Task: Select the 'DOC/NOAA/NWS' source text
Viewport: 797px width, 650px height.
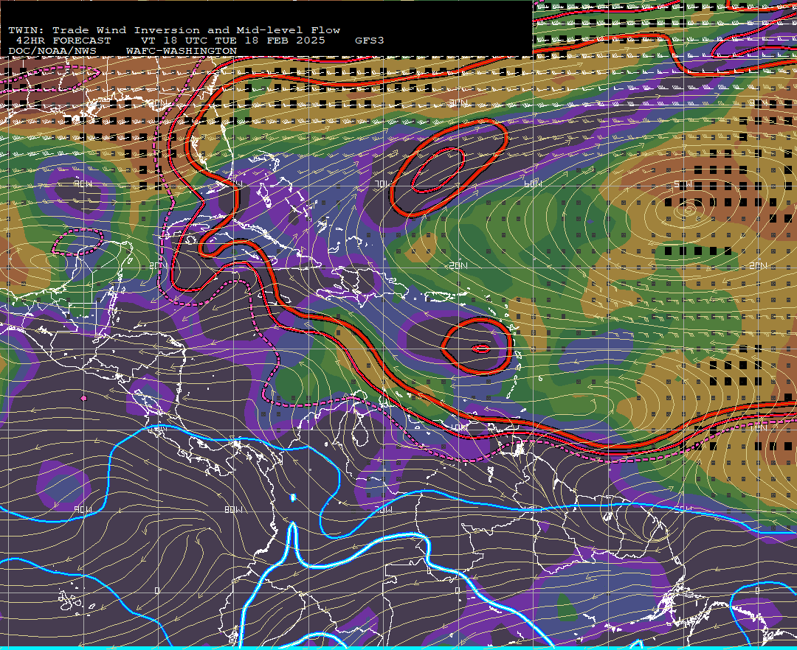Action: click(52, 52)
